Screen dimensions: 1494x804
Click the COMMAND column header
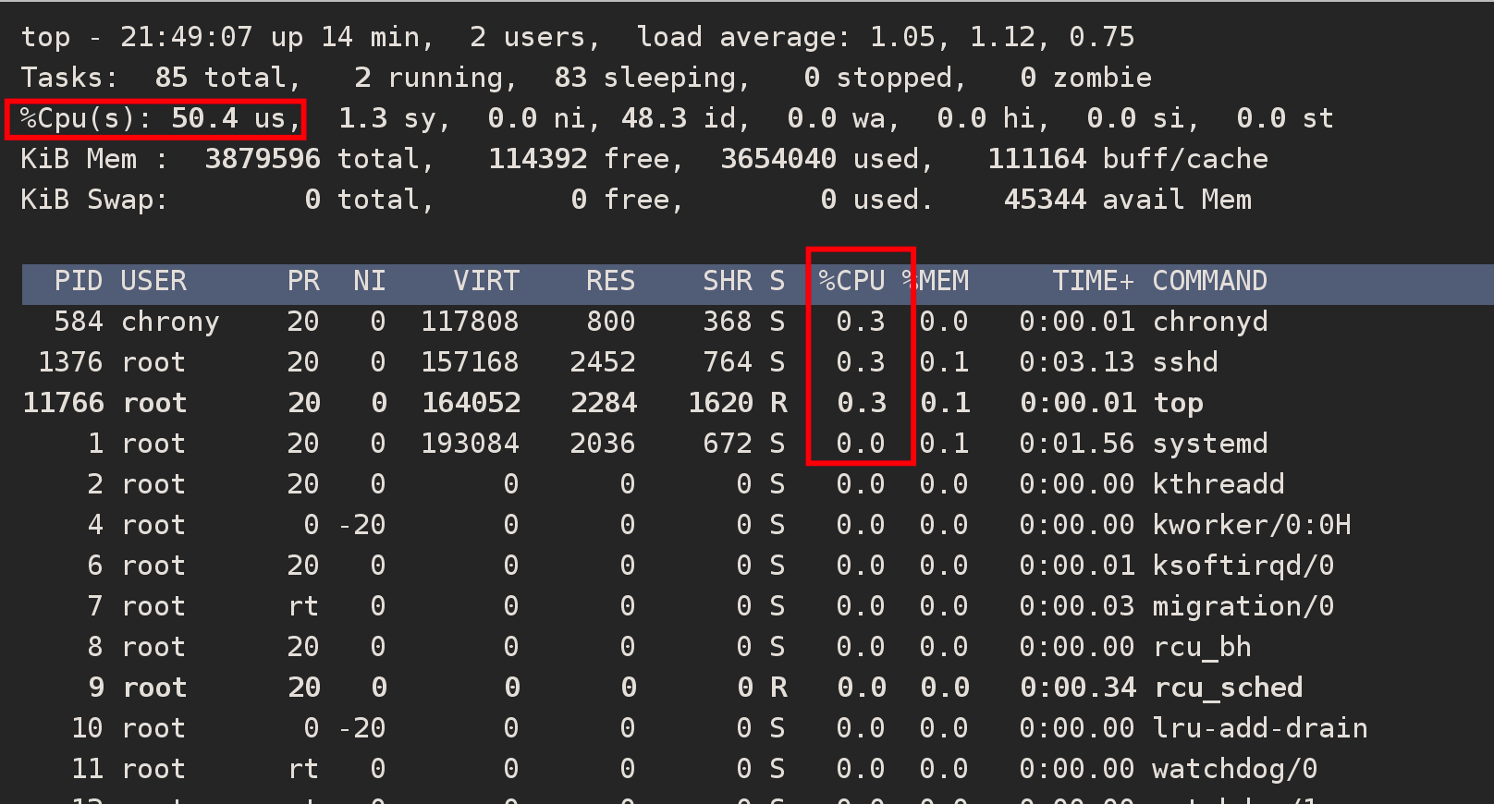1209,281
